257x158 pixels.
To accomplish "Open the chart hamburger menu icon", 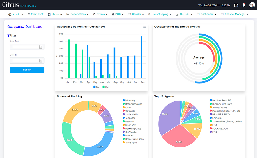I will [x=145, y=27].
